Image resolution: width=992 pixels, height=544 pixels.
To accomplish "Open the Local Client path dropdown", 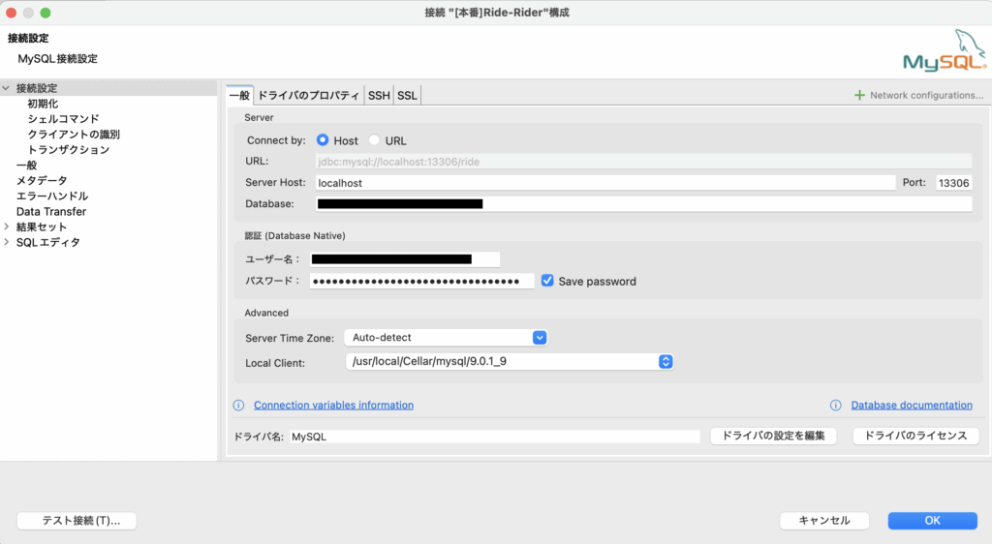I will [666, 362].
